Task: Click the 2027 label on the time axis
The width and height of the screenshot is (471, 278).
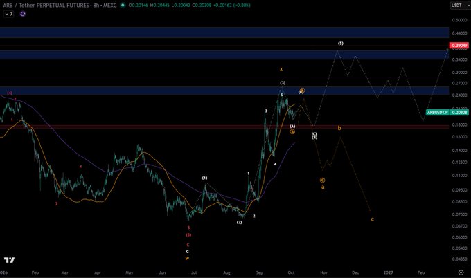Action: [x=388, y=272]
